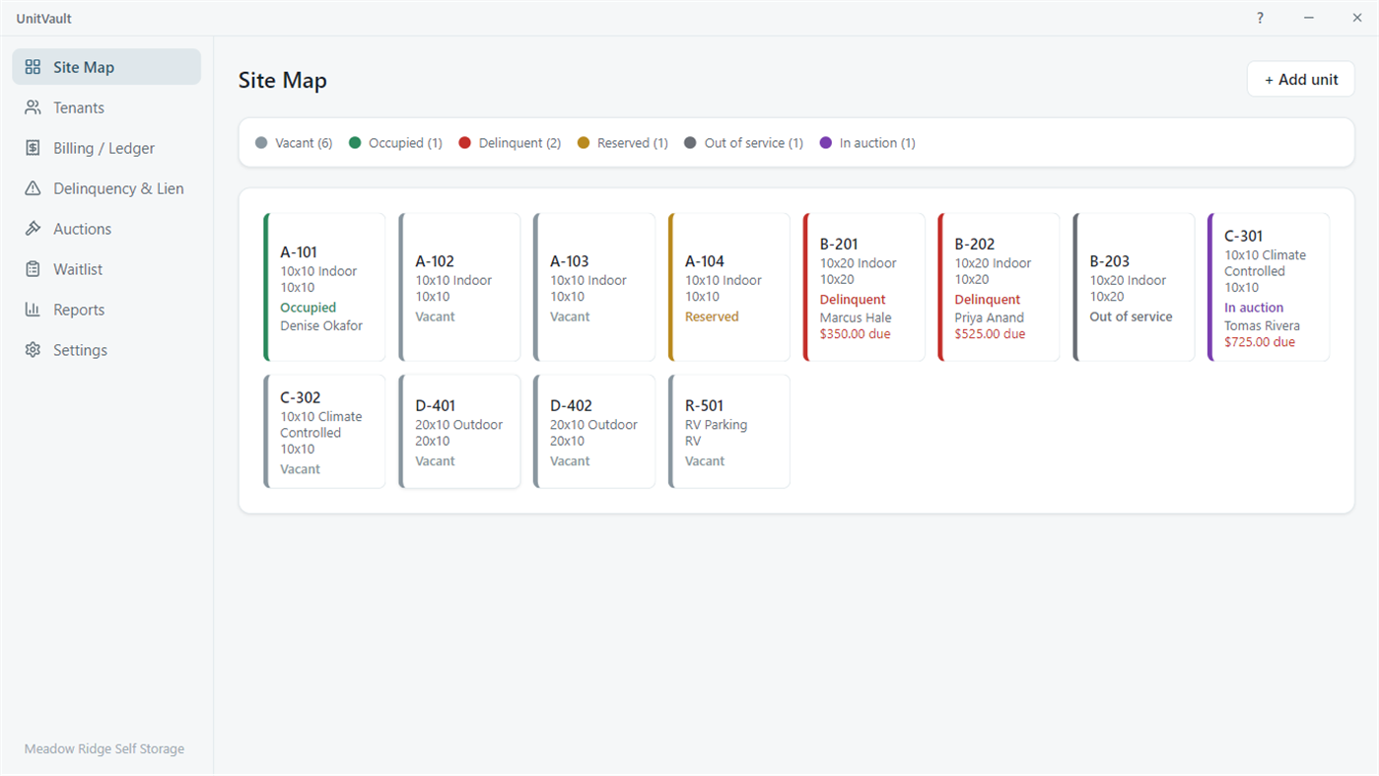The width and height of the screenshot is (1379, 776).
Task: Select vacant unit A-103 card
Action: pyautogui.click(x=594, y=287)
